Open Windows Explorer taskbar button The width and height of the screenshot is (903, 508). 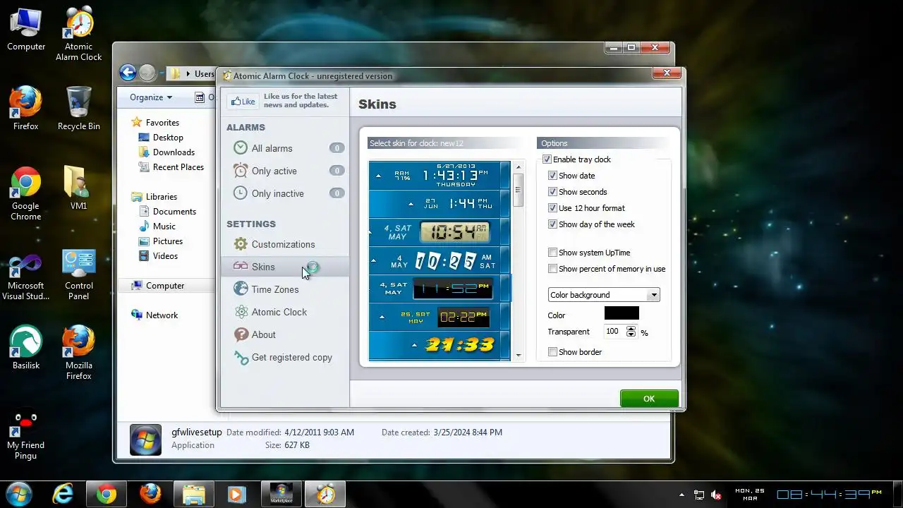tap(194, 494)
